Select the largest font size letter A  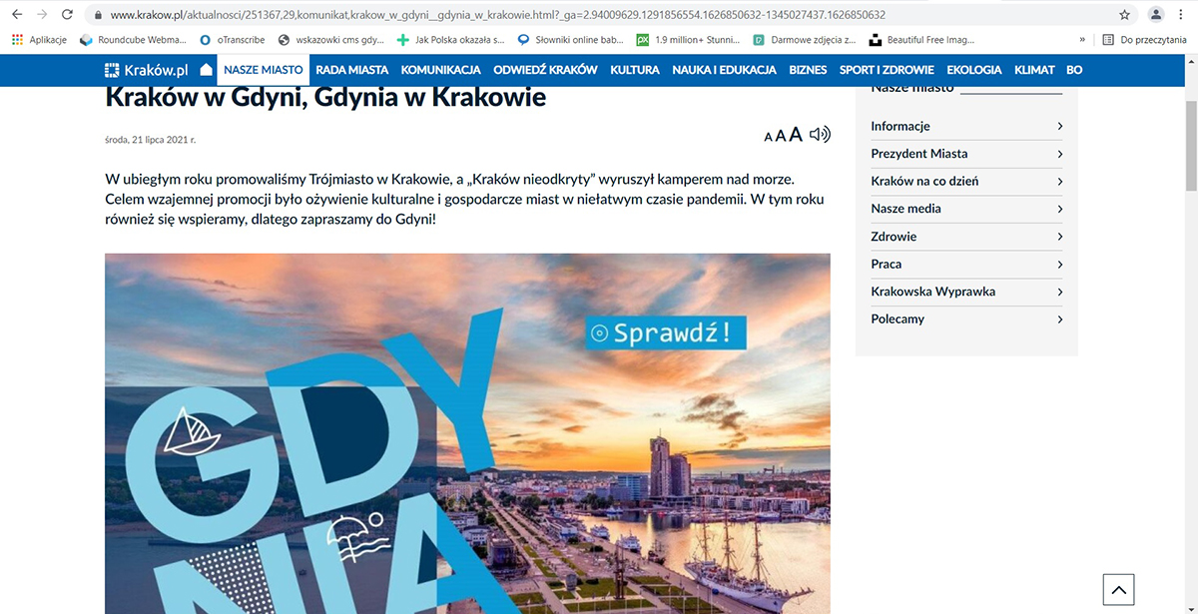pos(796,135)
